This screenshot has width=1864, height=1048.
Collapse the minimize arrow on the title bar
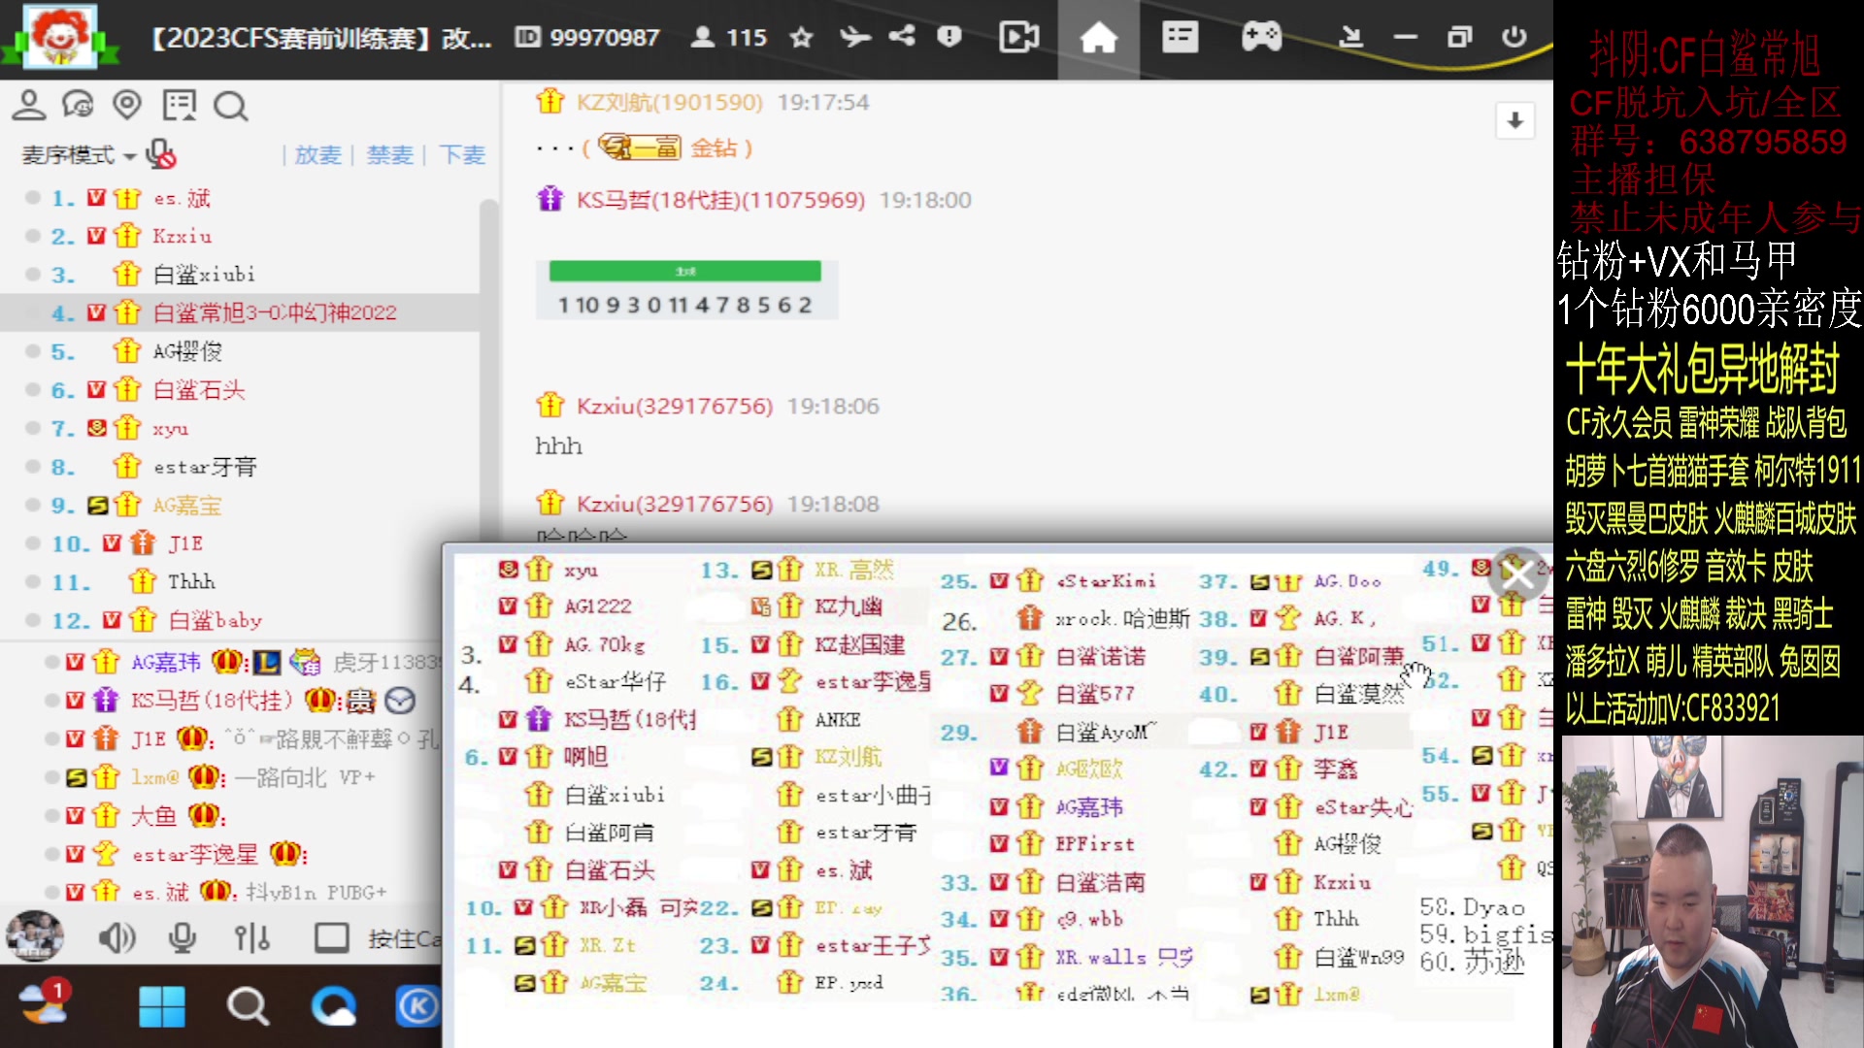coord(1405,37)
